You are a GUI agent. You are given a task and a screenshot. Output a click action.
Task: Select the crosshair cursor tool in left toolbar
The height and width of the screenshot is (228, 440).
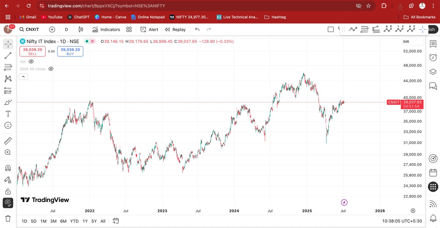(8, 44)
